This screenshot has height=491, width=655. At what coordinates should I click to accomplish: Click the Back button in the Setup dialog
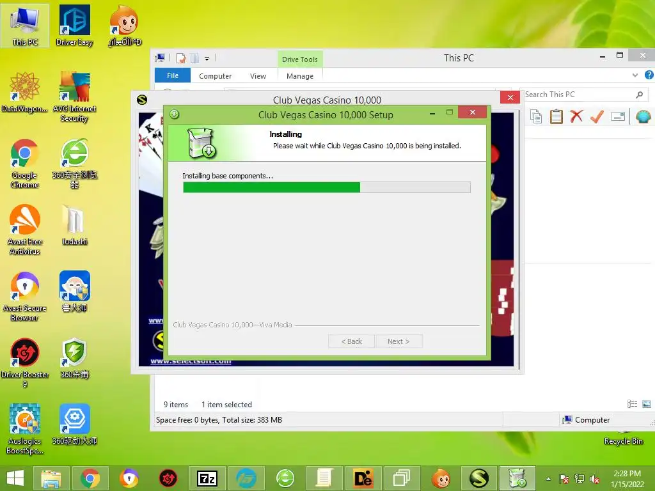point(351,341)
